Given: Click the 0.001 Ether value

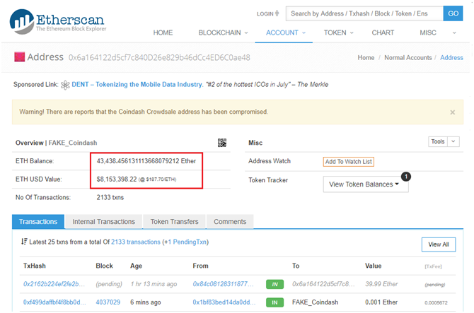Looking at the screenshot, I should [x=381, y=302].
